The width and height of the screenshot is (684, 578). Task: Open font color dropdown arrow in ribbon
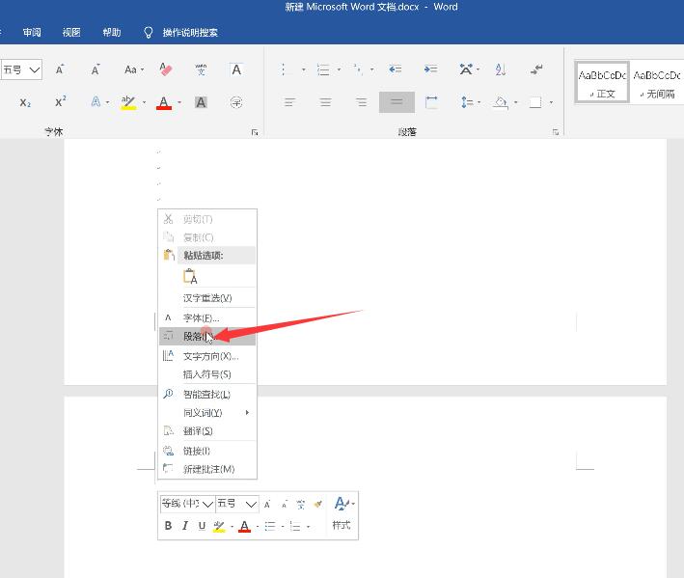point(179,102)
